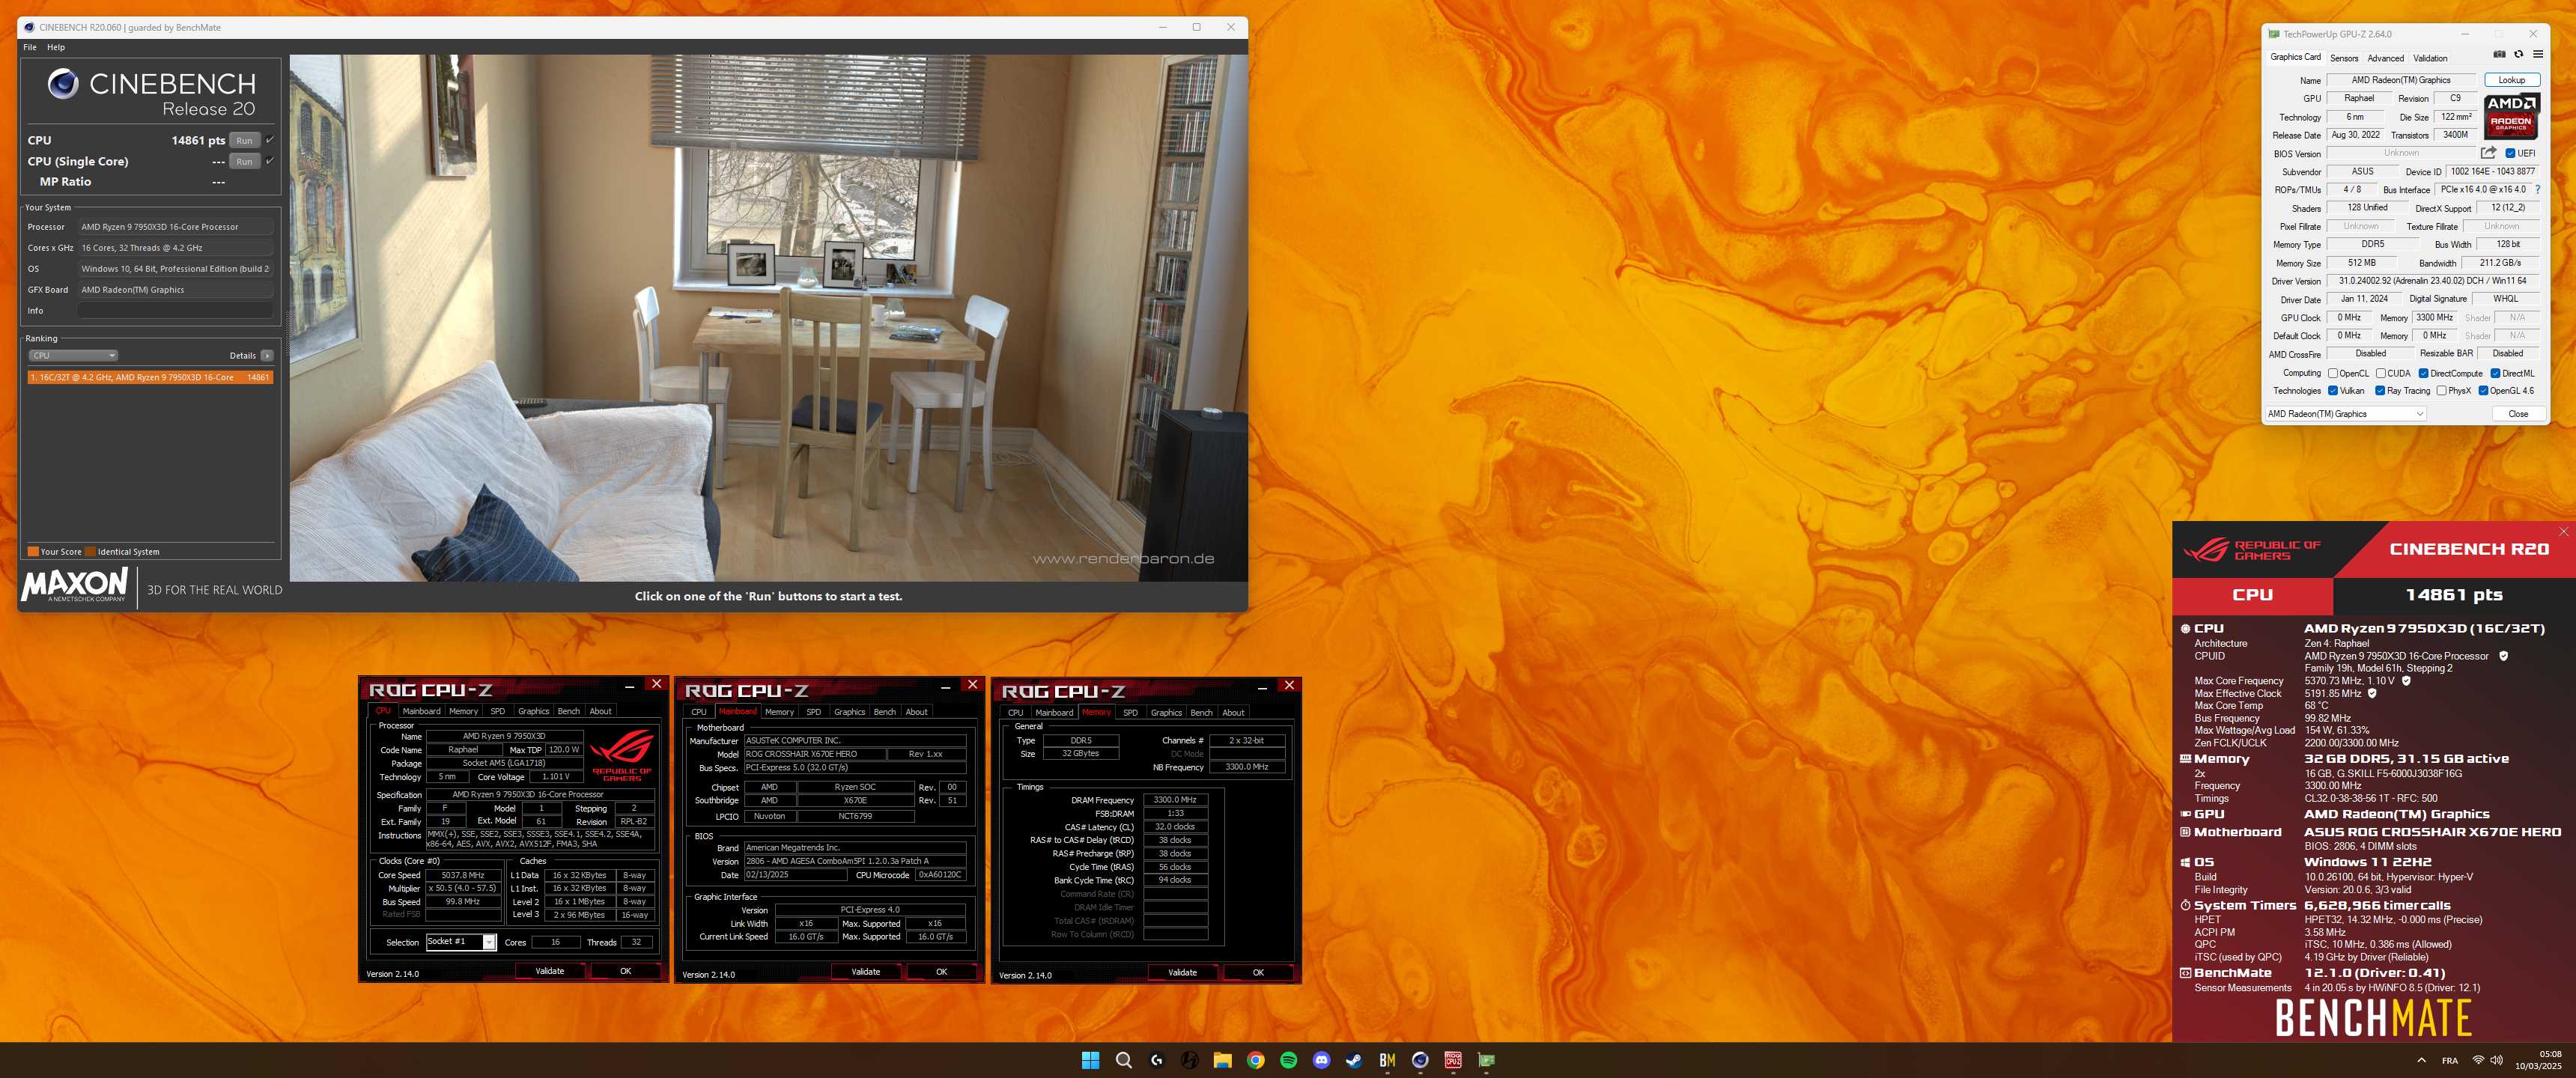Expand hidden system tray icons chevron

(x=2421, y=1060)
